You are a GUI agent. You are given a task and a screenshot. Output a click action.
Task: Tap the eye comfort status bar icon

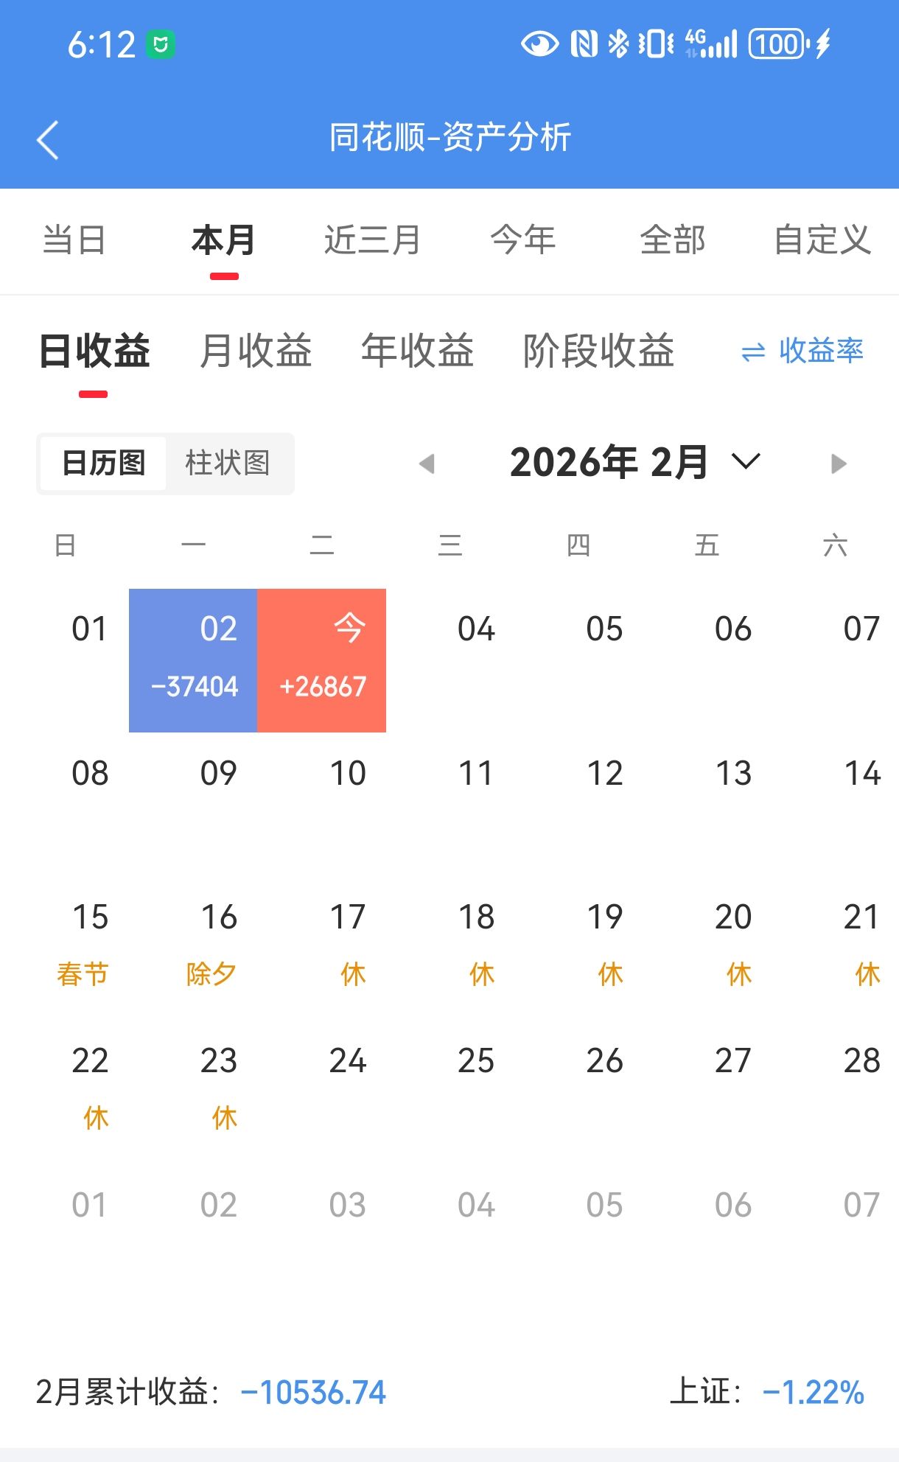[539, 44]
